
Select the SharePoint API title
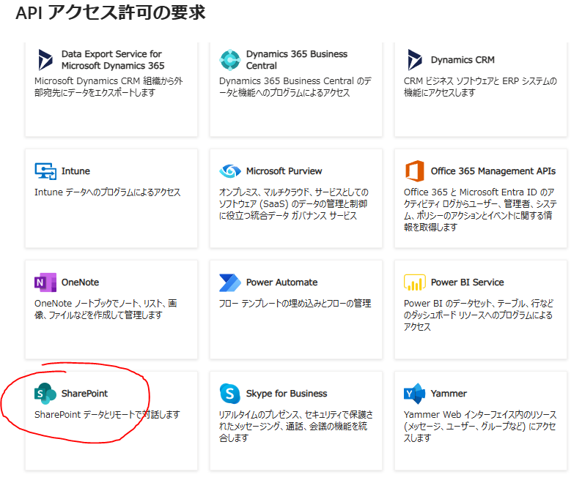coord(84,394)
